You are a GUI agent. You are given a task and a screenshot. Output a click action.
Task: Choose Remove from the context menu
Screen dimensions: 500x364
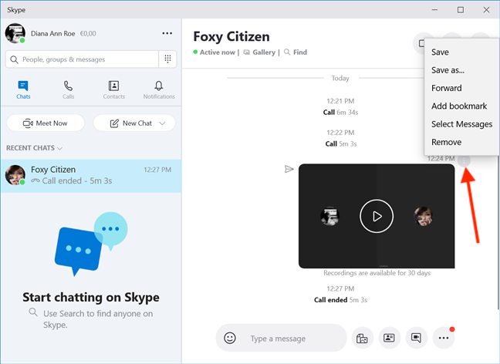(446, 142)
